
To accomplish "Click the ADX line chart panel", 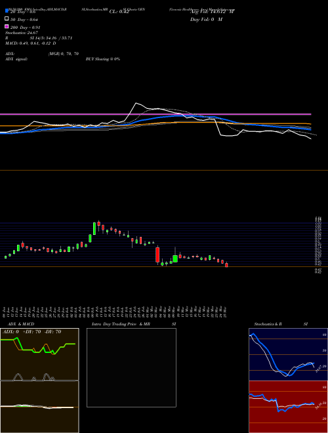I will (39, 354).
